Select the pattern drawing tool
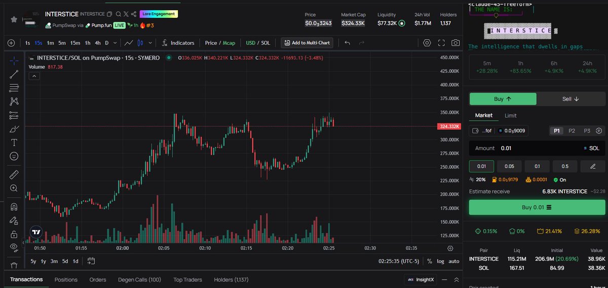This screenshot has width=608, height=288. pyautogui.click(x=14, y=101)
